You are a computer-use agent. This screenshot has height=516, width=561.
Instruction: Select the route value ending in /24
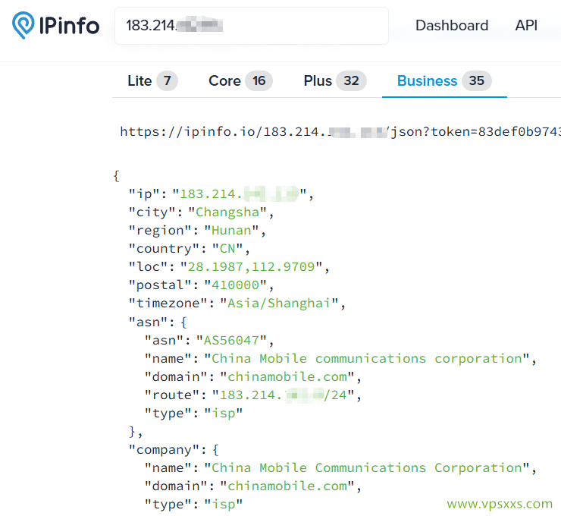click(x=283, y=395)
